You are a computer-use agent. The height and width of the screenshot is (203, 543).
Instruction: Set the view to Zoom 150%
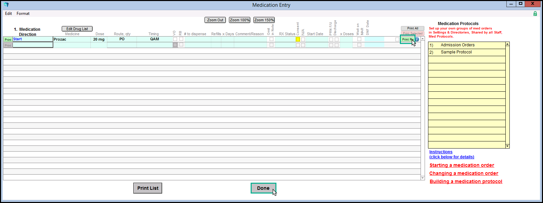(264, 20)
